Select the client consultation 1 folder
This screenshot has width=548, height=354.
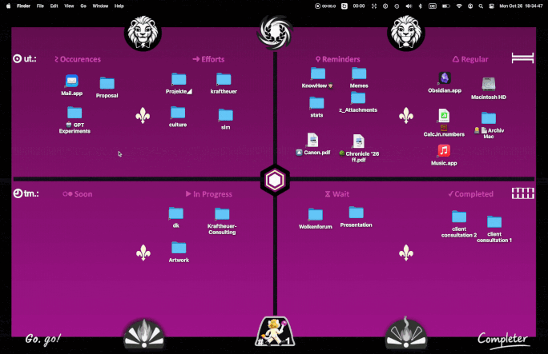click(494, 222)
